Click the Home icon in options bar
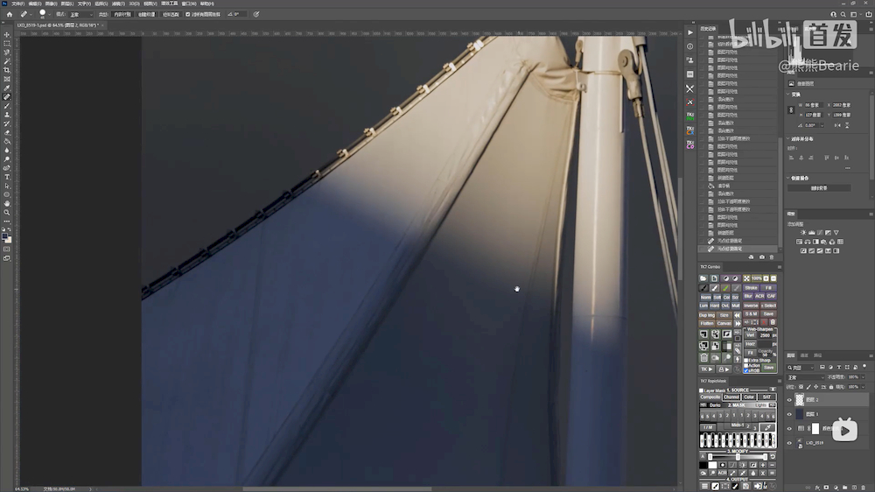The width and height of the screenshot is (875, 492). 10,14
